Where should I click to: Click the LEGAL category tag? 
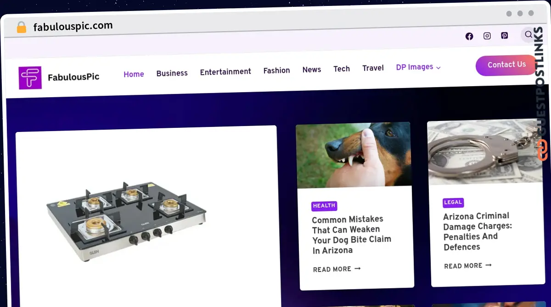point(453,203)
